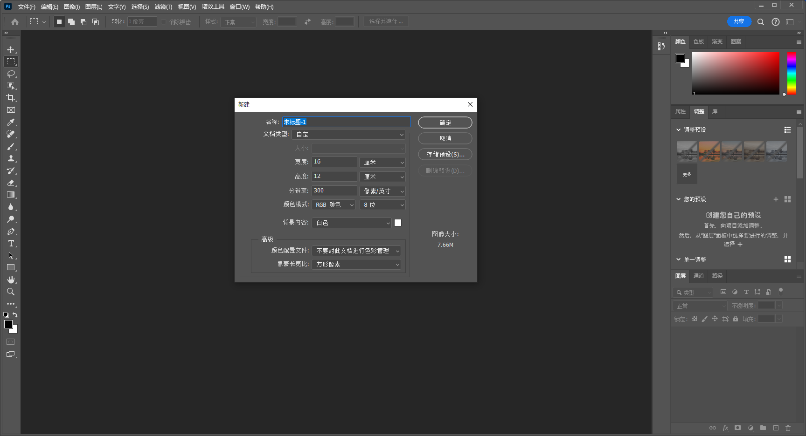This screenshot has height=436, width=806.
Task: Select the Dodge tool
Action: tap(11, 219)
